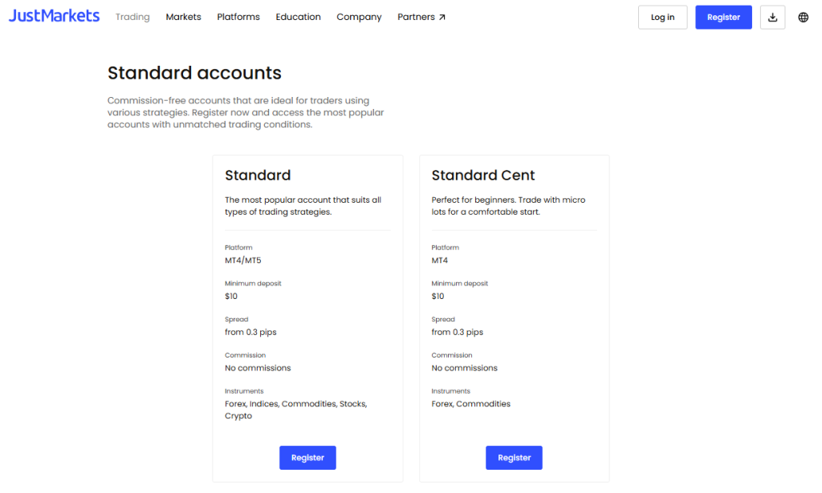Screen dimensions: 822x493
Task: Click the MT4/MT5 platform text
Action: pos(242,260)
